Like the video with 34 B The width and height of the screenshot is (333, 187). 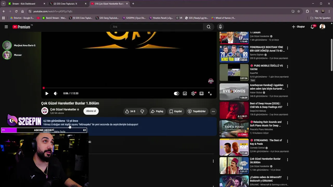[x=130, y=111]
